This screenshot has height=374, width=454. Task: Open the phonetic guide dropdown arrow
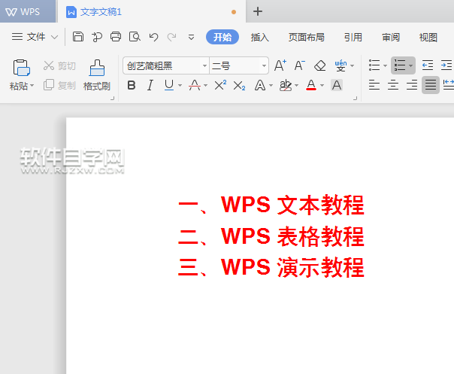click(352, 66)
